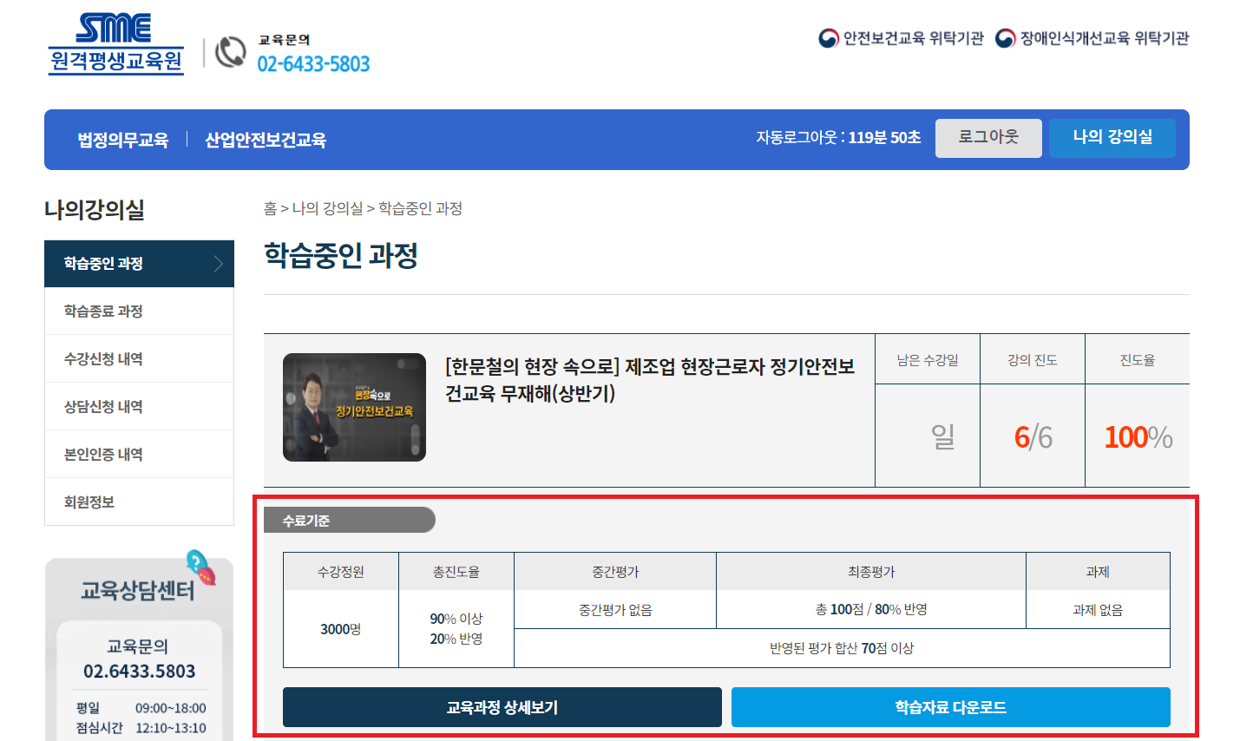Open the course thumbnail image
Screen dimensions: 1240x741
coord(354,407)
